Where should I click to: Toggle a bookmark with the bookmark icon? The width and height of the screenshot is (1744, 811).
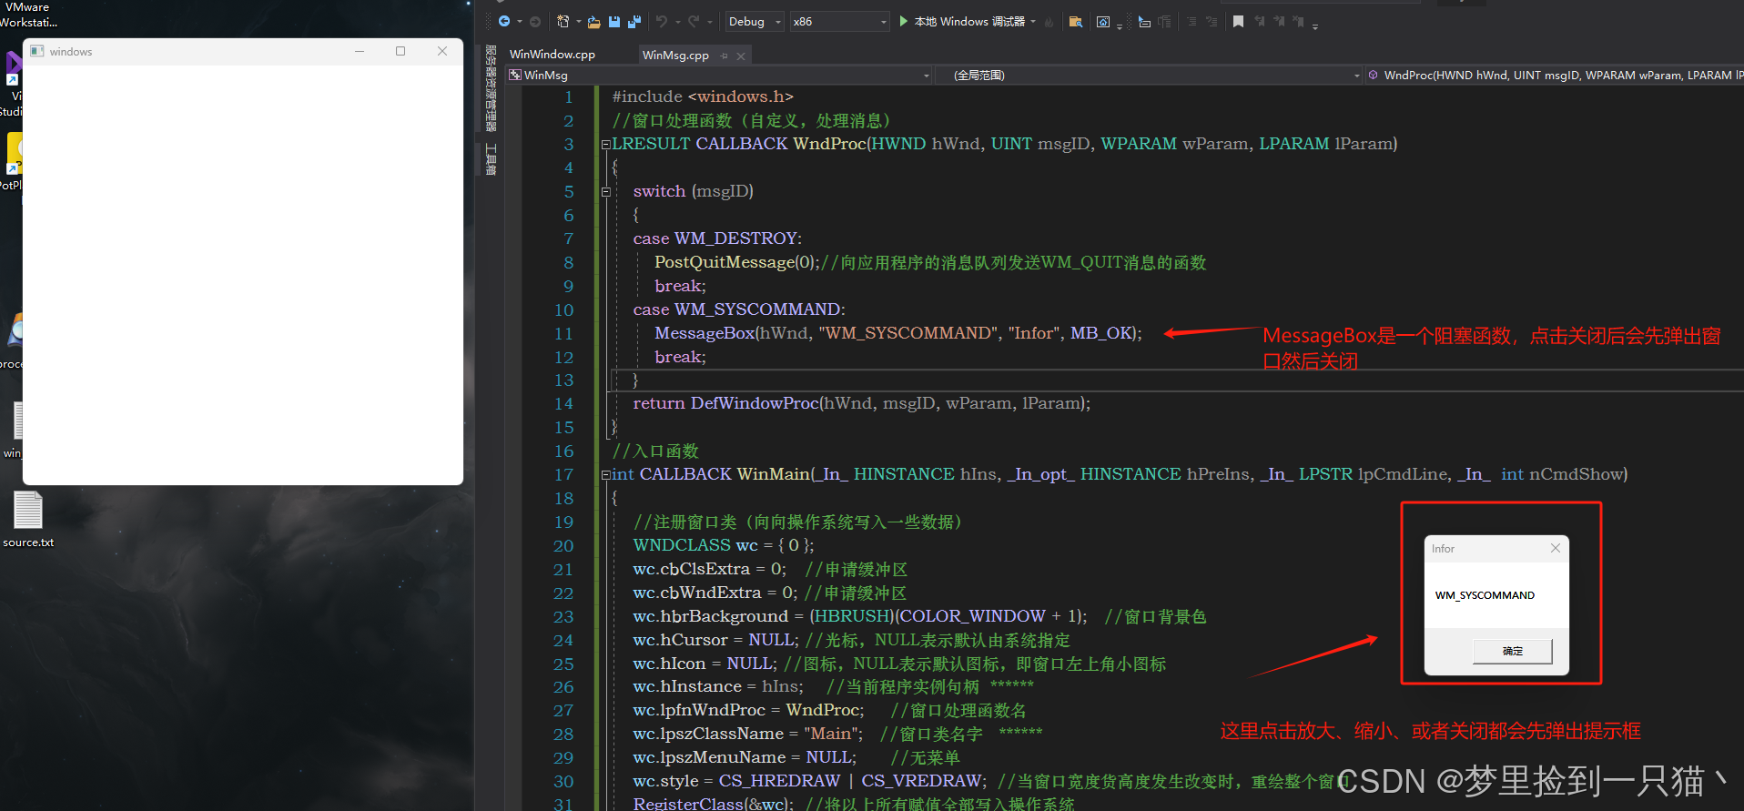(x=1238, y=21)
